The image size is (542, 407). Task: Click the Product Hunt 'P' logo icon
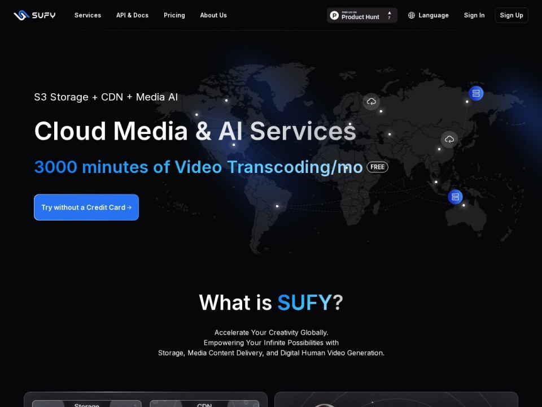(x=334, y=15)
